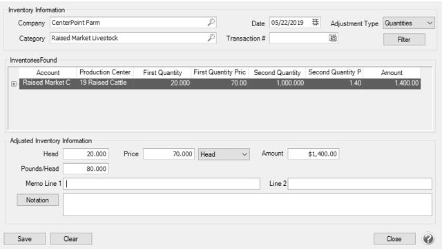Click the 20.000 first quantity cell in the grid
The height and width of the screenshot is (252, 442).
tap(162, 83)
